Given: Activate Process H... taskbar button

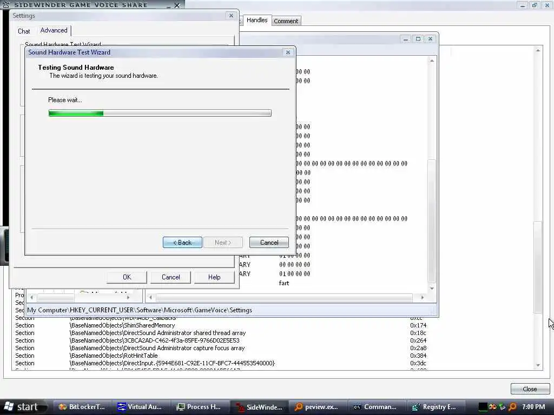Looking at the screenshot, I should click(200, 407).
